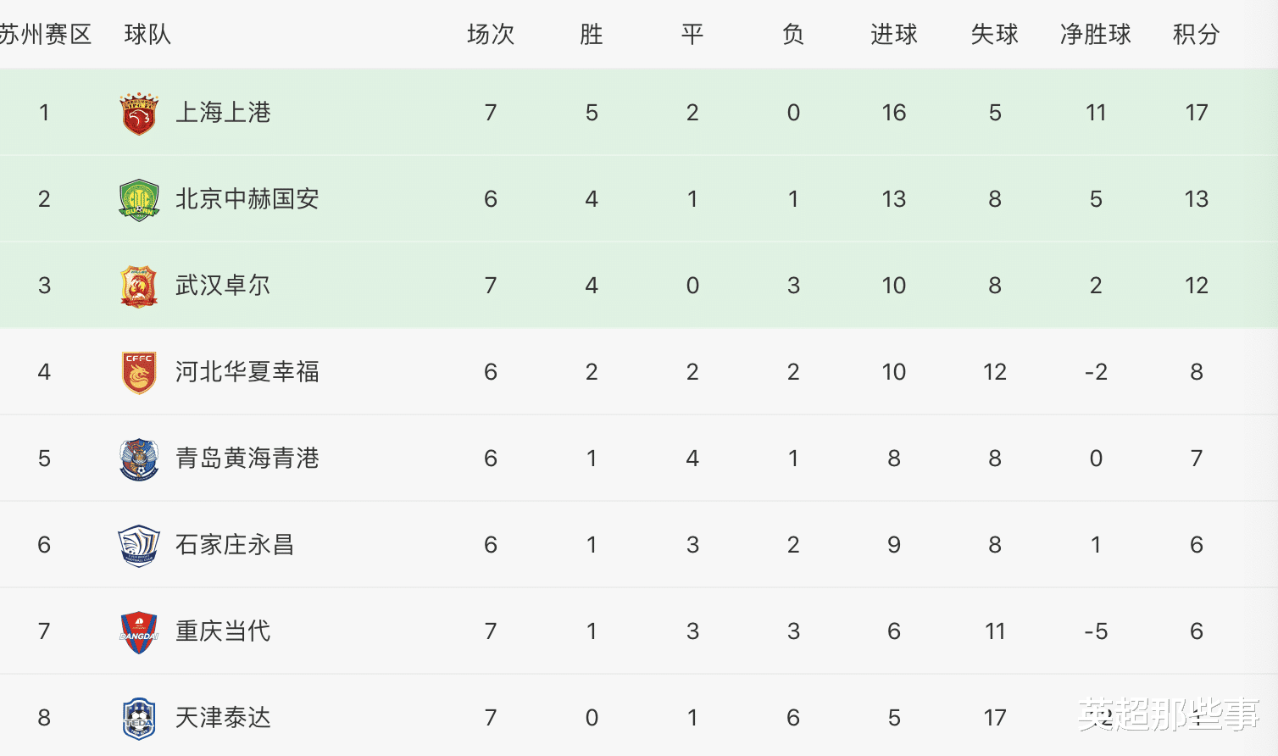Click the Hebei CFFC (河北华夏幸福) shield logo

pos(139,373)
